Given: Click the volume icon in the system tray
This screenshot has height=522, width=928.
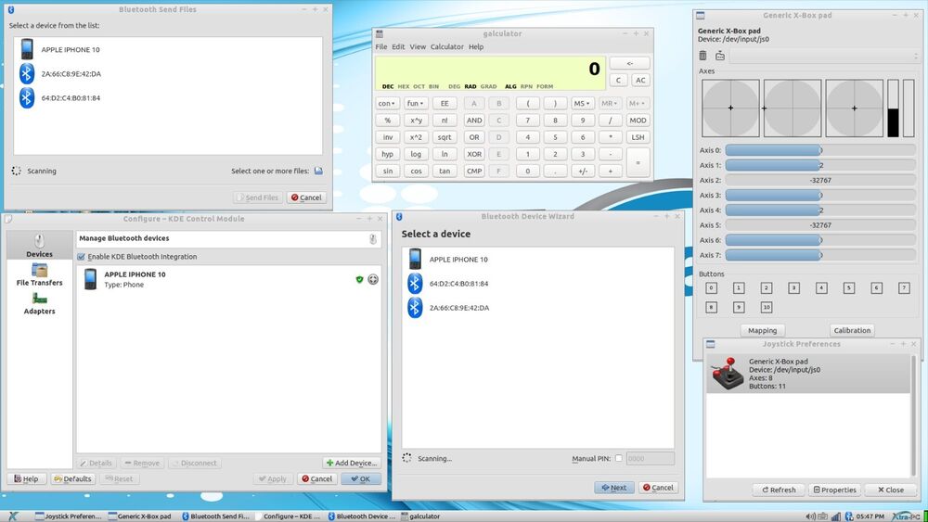Looking at the screenshot, I should [810, 516].
